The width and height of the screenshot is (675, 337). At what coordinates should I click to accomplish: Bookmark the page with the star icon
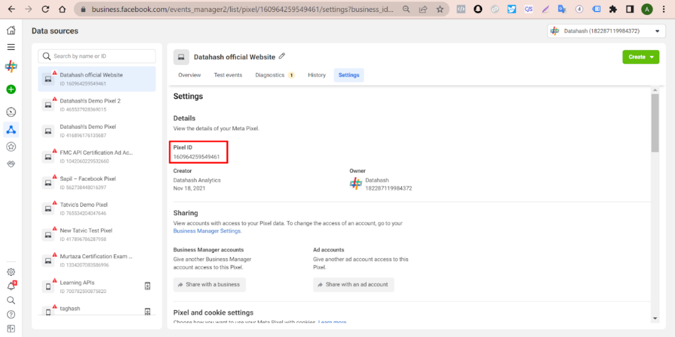(439, 9)
